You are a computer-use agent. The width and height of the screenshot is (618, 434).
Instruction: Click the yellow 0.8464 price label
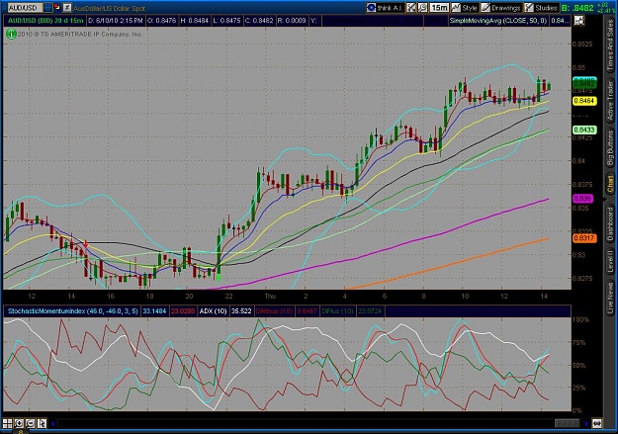[584, 101]
